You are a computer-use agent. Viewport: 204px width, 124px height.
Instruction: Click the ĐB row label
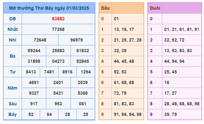click(x=13, y=19)
